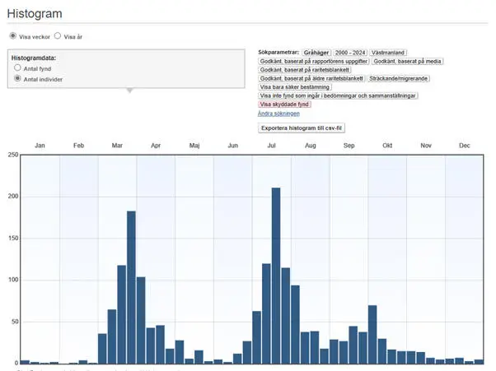Image resolution: width=496 pixels, height=371 pixels.
Task: Click 'Godkänt, baserat på äldre raritetsblankett' tag
Action: tap(311, 78)
